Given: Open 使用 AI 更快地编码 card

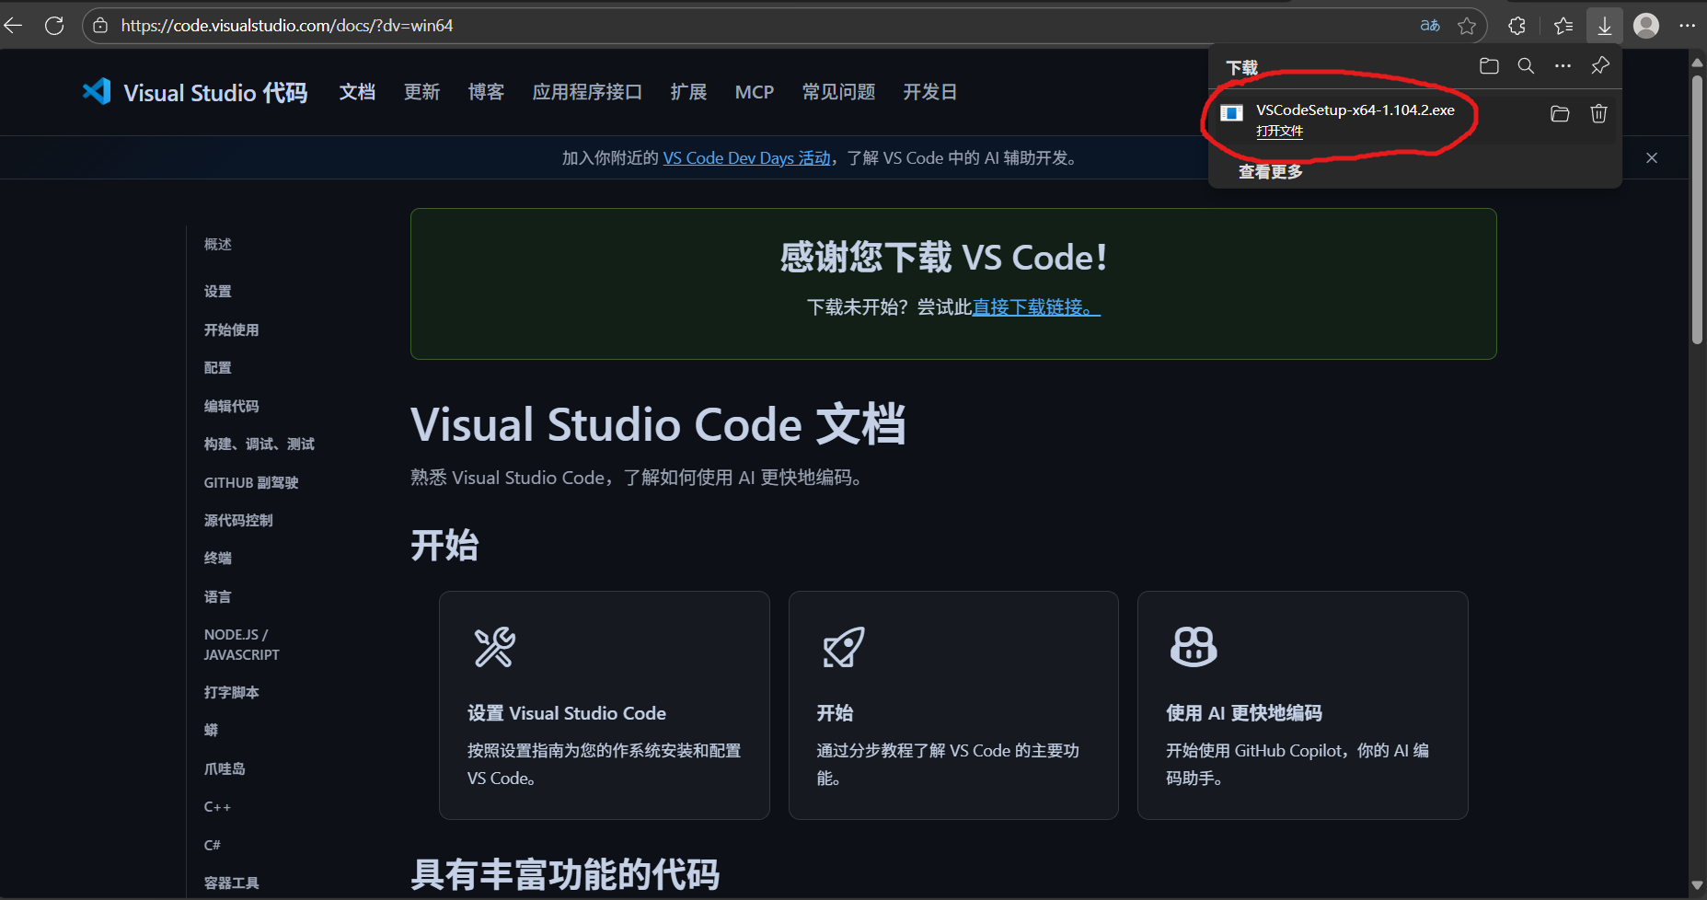Looking at the screenshot, I should click(1303, 705).
